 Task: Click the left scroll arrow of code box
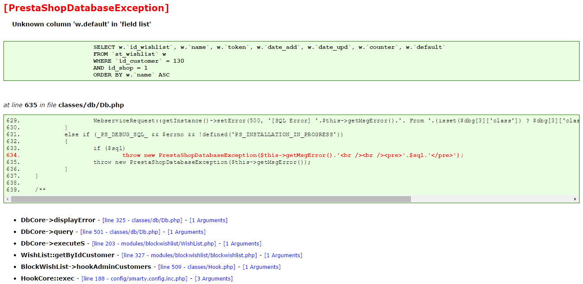7,199
